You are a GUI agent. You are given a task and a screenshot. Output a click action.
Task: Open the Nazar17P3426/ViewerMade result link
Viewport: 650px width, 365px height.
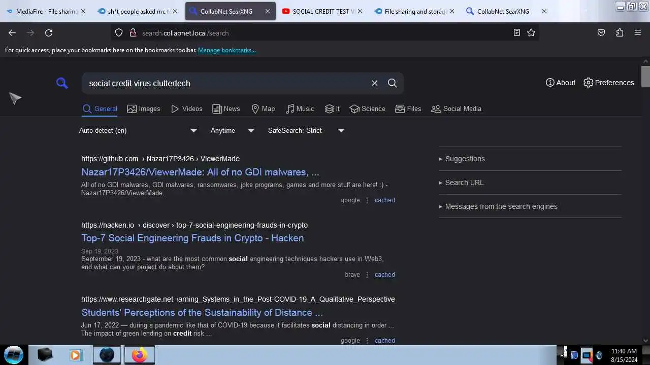pyautogui.click(x=200, y=172)
